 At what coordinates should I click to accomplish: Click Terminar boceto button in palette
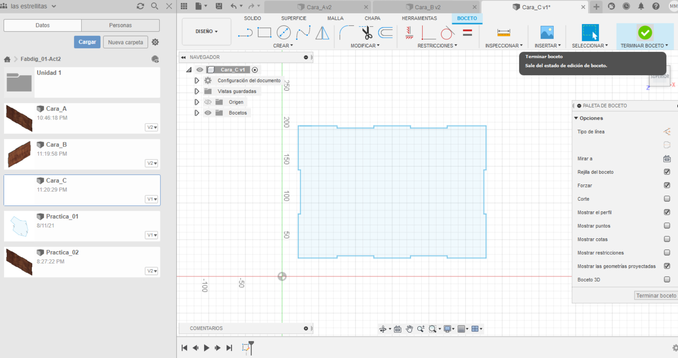656,296
